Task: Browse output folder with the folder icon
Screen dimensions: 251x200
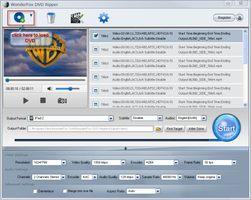Action: (159, 129)
